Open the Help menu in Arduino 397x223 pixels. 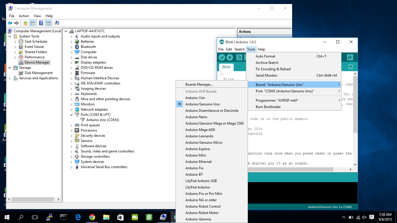[261, 49]
